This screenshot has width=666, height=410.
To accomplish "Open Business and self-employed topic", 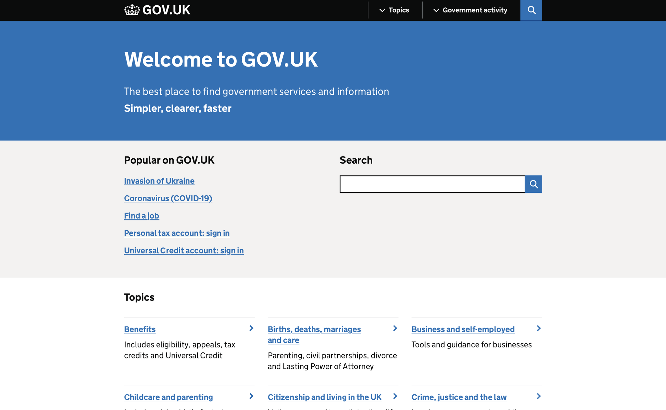I will pos(463,329).
